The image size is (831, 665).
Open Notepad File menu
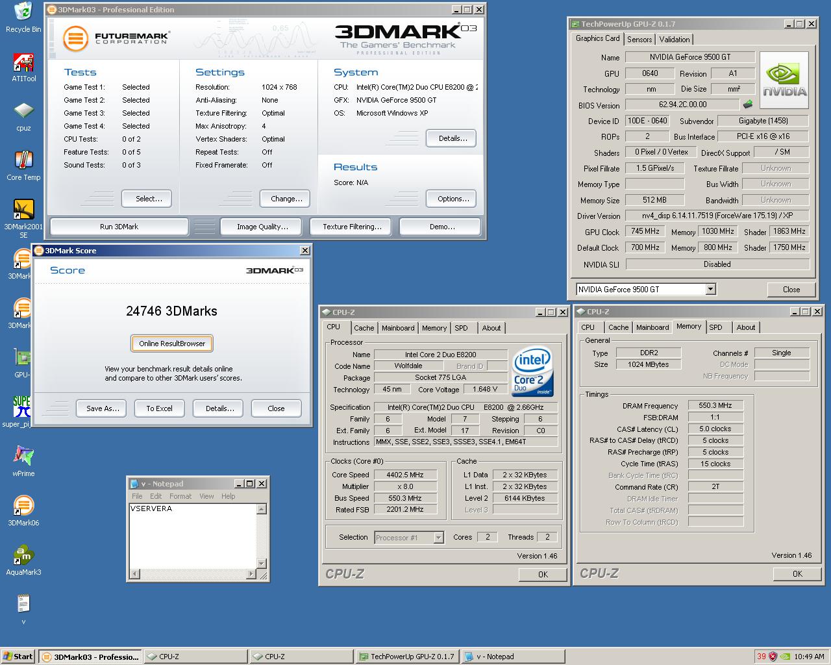137,496
